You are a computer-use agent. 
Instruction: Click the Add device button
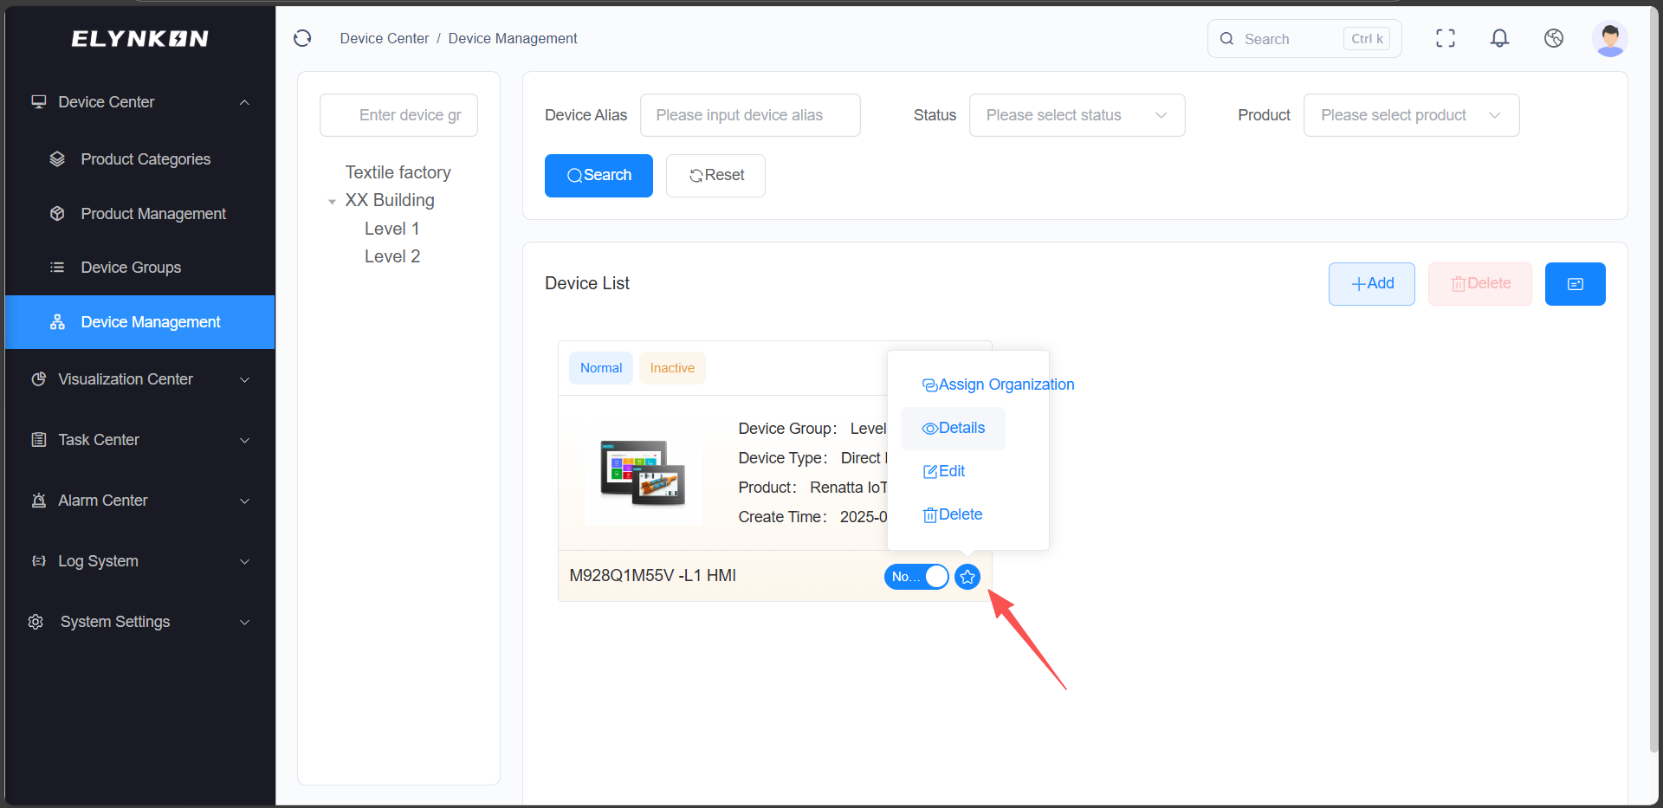click(1372, 284)
